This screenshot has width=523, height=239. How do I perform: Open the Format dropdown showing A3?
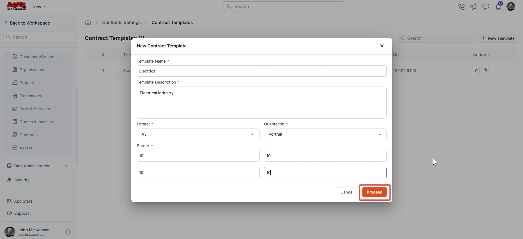click(198, 134)
